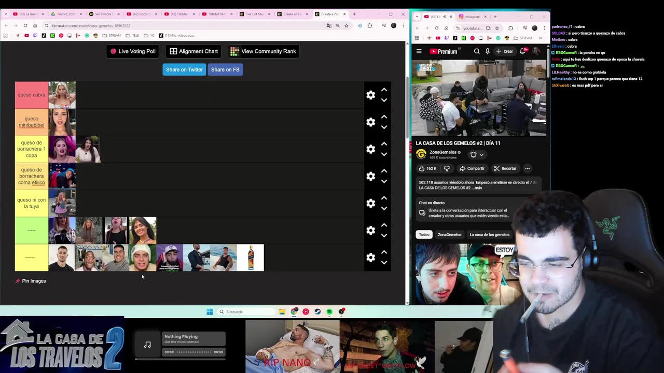The width and height of the screenshot is (664, 373).
Task: Click Live Voting Poll button
Action: 133,51
